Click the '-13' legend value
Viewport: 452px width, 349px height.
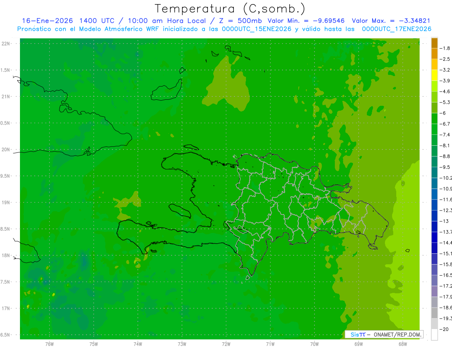444,221
